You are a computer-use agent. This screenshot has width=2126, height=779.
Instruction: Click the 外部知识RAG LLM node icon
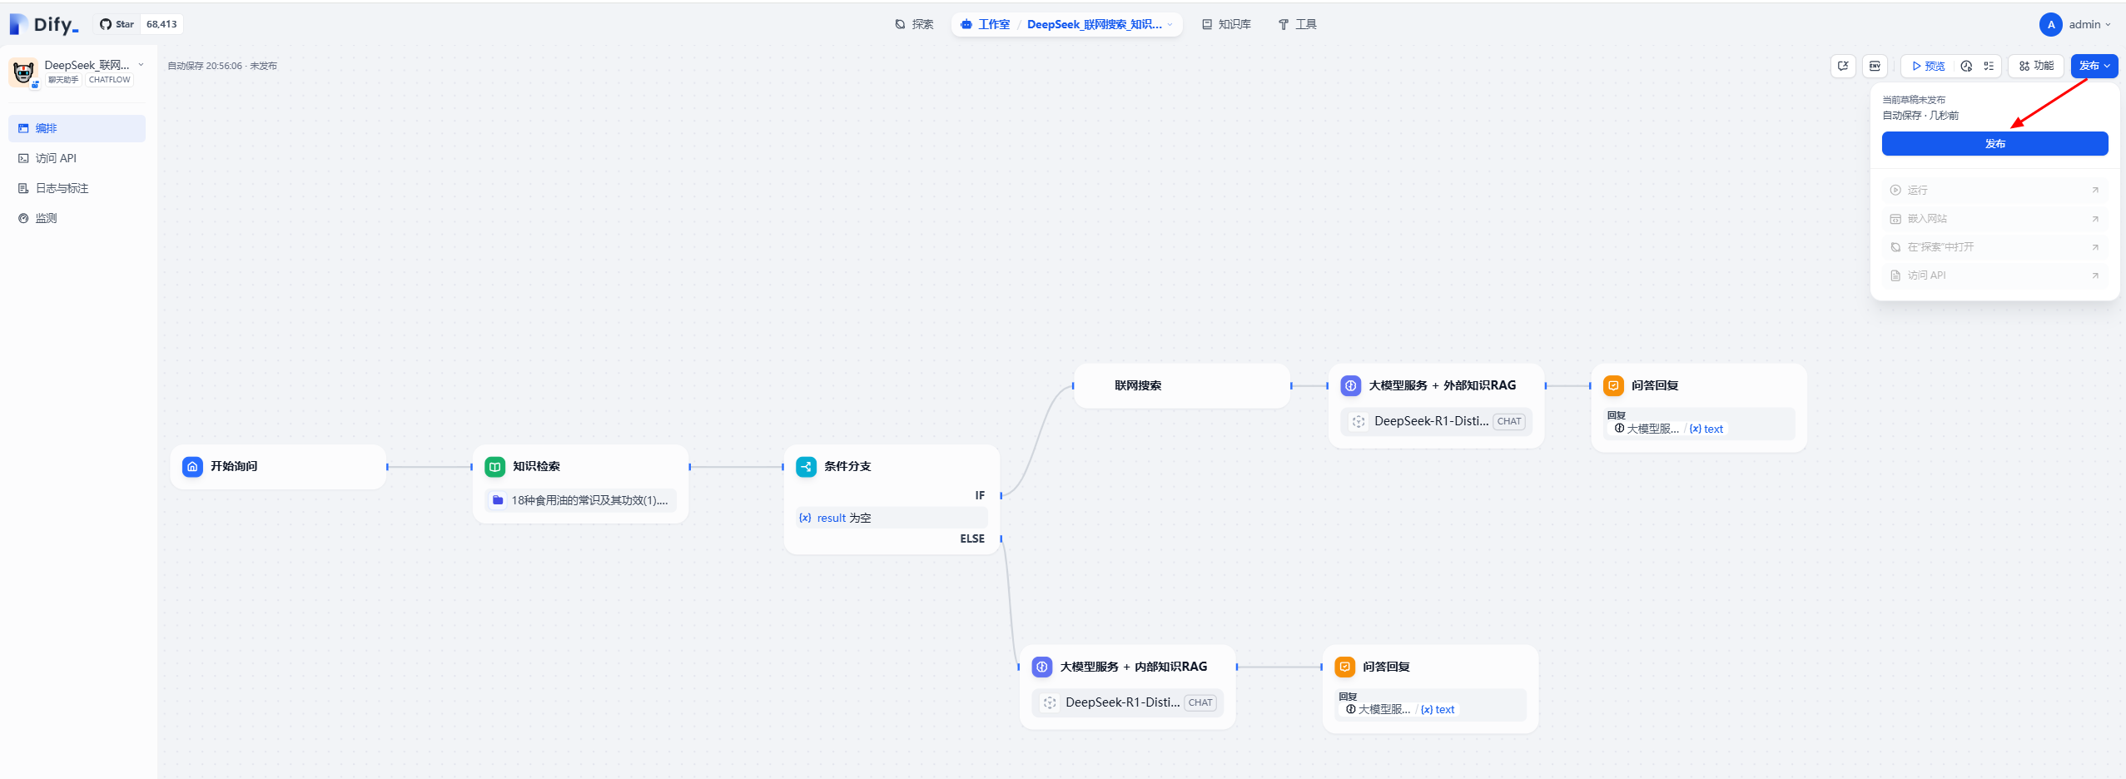click(1351, 385)
